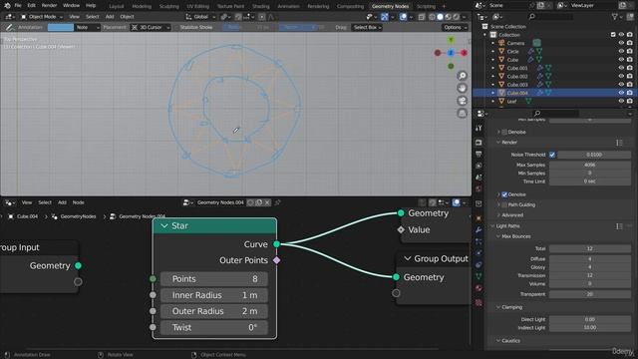This screenshot has width=638, height=359.
Task: Select wireframe viewport shading mode
Action: coord(432,17)
